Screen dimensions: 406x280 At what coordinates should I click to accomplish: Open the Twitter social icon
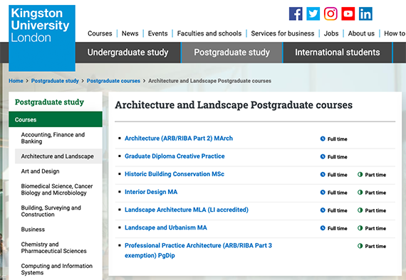coord(313,14)
